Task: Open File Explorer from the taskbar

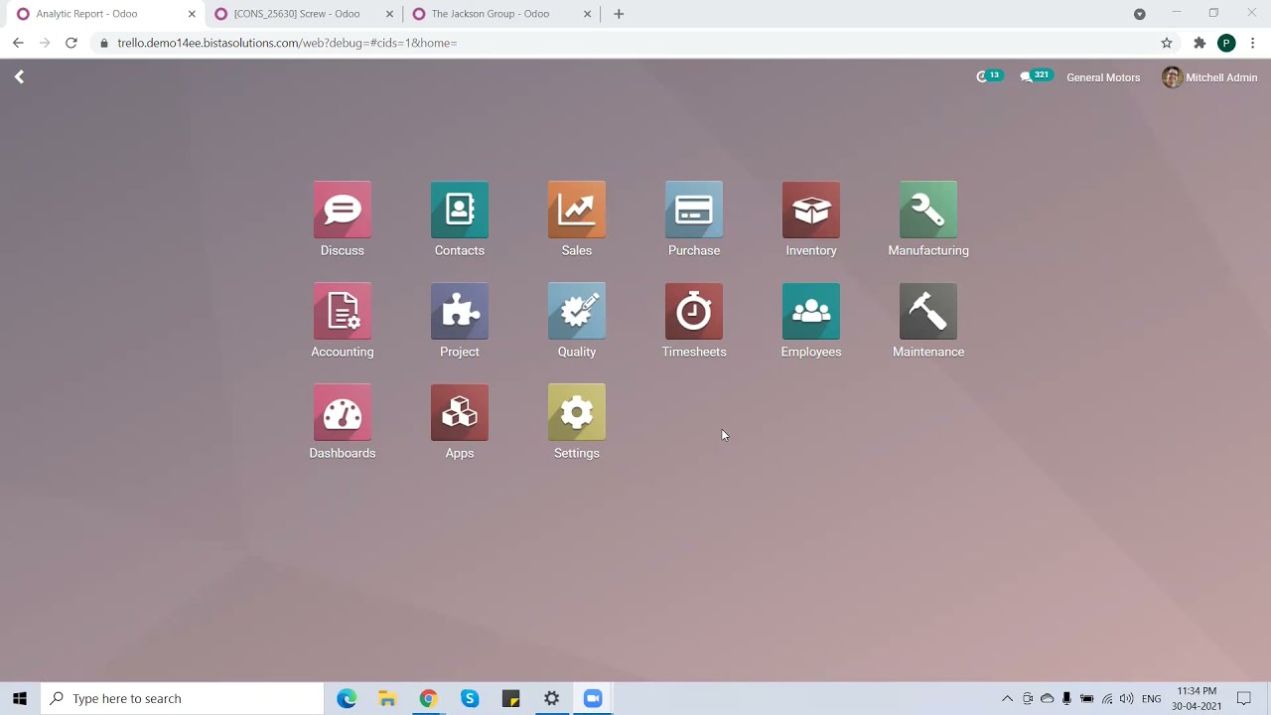Action: click(387, 698)
